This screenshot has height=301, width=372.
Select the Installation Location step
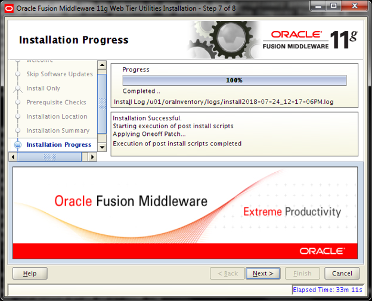pyautogui.click(x=57, y=116)
